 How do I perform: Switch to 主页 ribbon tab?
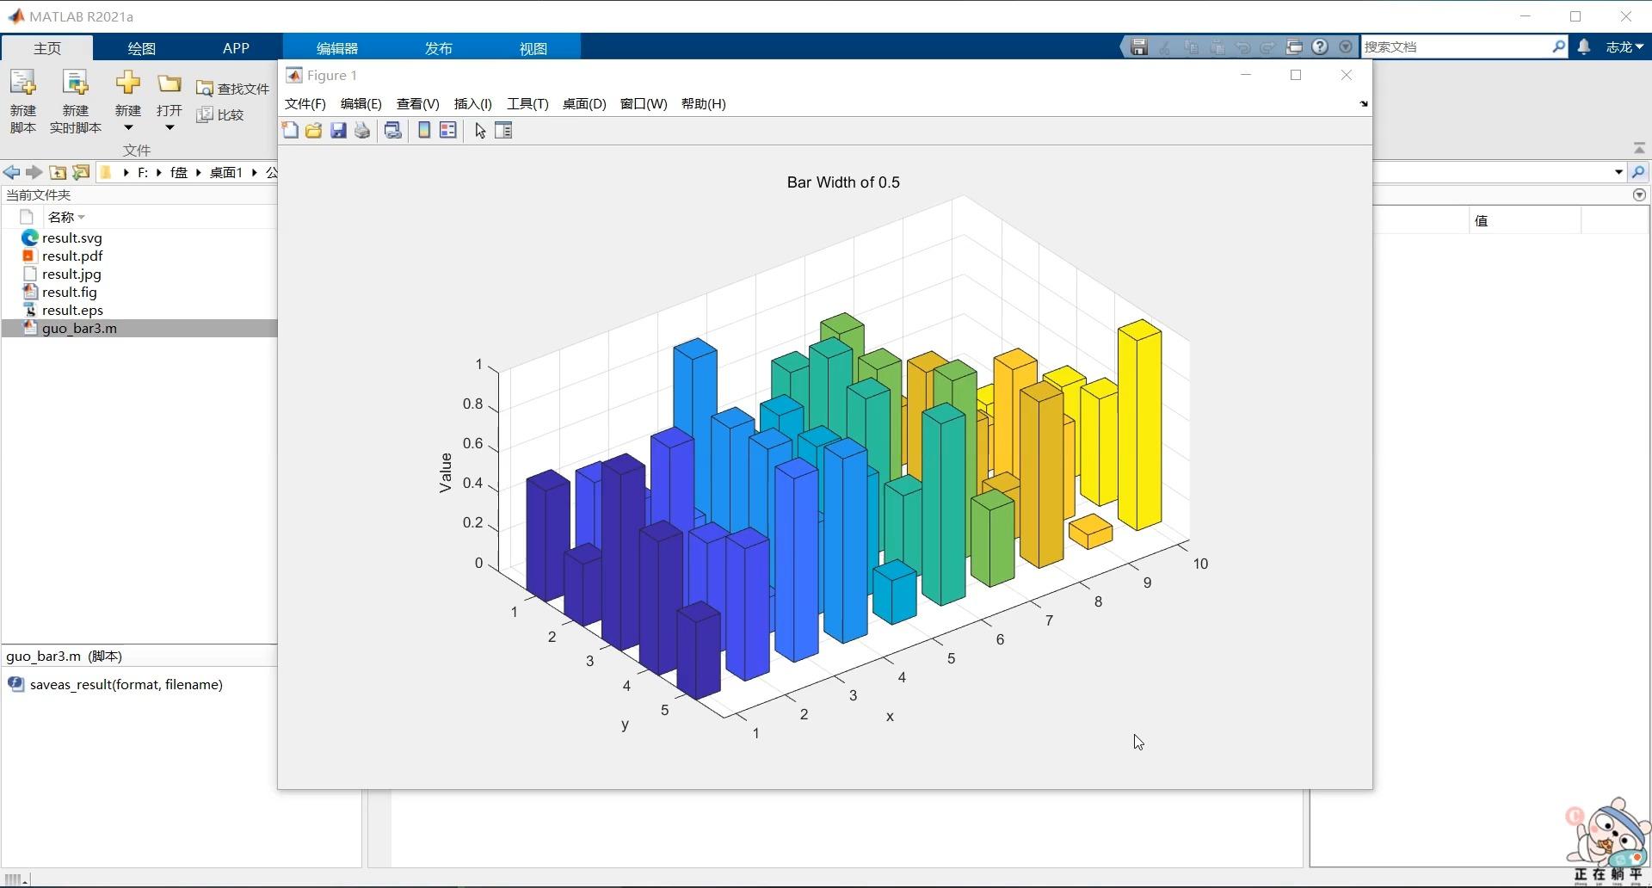pyautogui.click(x=47, y=48)
